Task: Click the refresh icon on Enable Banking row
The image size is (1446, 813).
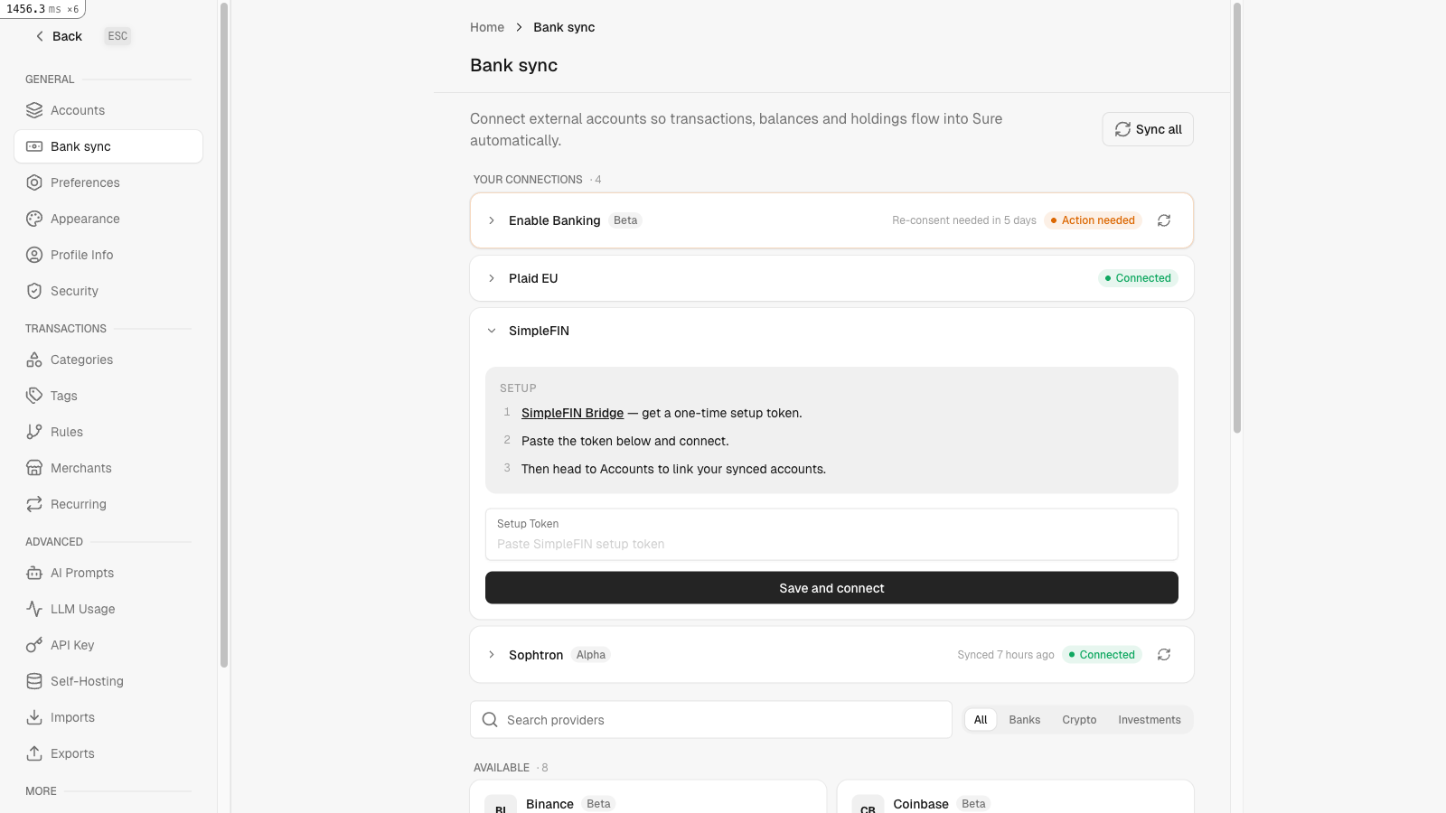Action: [x=1164, y=220]
